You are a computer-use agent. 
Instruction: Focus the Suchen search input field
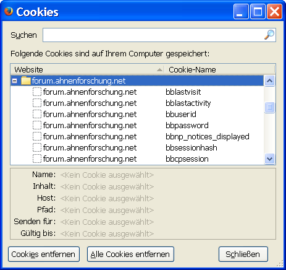click(x=159, y=35)
